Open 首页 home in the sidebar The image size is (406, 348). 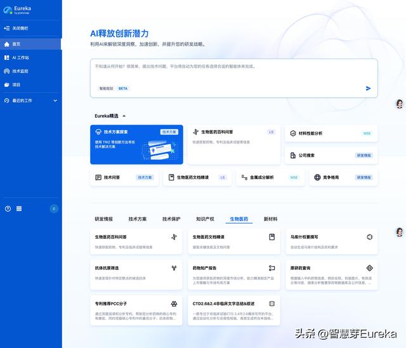click(x=30, y=44)
